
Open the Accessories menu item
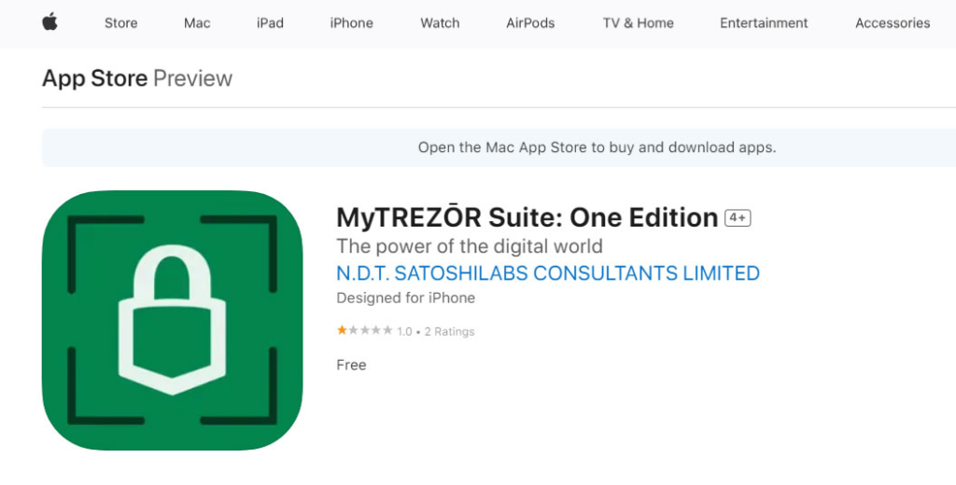[893, 23]
